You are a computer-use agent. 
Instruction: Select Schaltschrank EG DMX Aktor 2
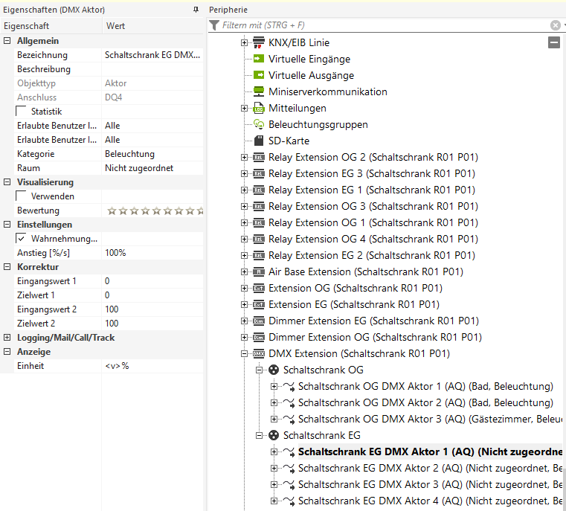coord(379,468)
